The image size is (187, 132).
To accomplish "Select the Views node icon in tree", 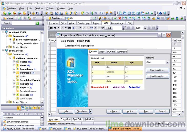I will click(x=17, y=65).
